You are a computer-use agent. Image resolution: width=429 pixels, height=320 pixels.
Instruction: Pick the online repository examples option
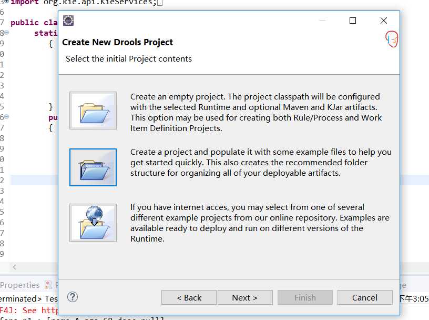tap(93, 223)
